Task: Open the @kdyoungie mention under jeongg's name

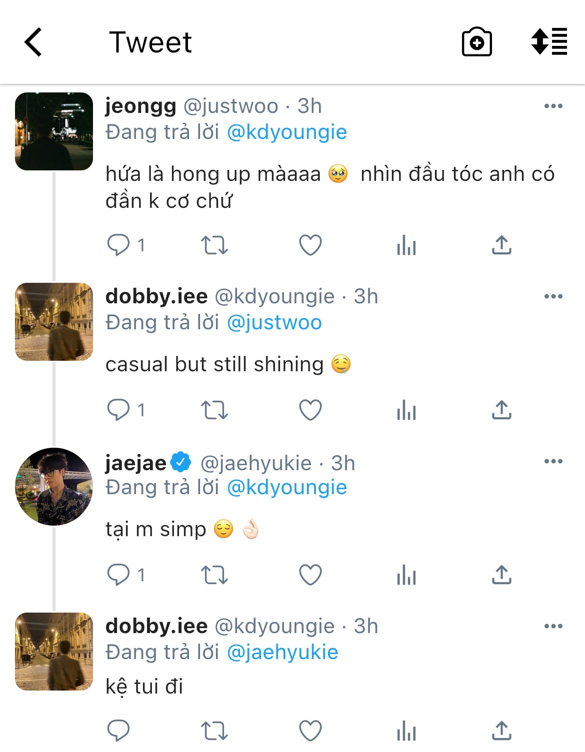Action: point(286,132)
